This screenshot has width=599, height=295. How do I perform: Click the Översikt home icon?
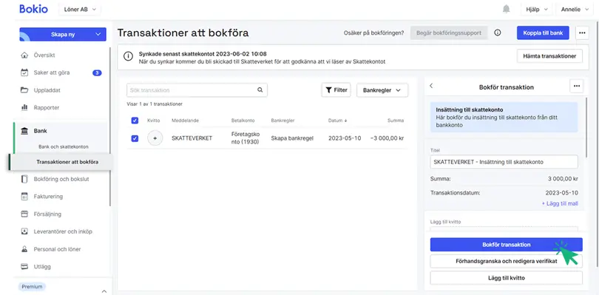tap(24, 55)
